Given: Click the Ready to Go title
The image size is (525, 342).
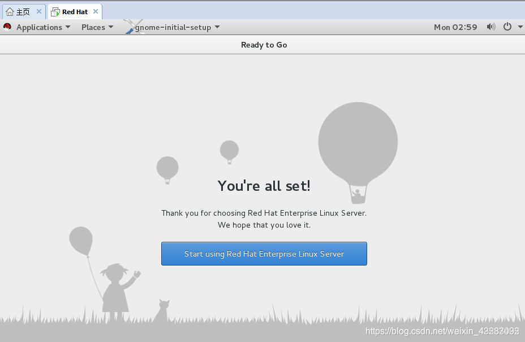Looking at the screenshot, I should 264,45.
